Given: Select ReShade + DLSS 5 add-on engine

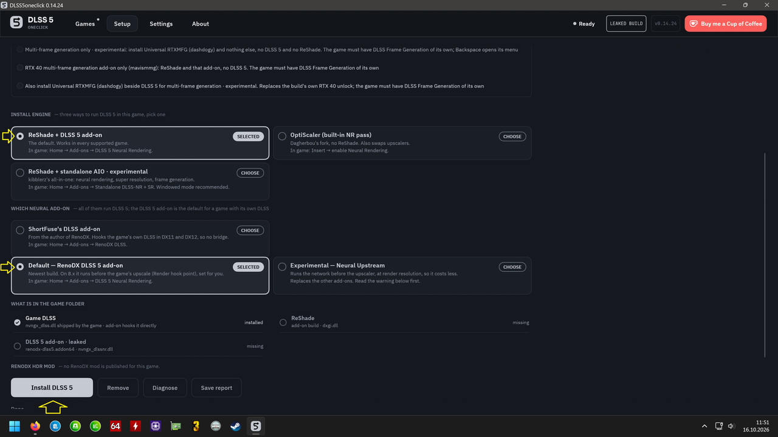Looking at the screenshot, I should pos(20,137).
